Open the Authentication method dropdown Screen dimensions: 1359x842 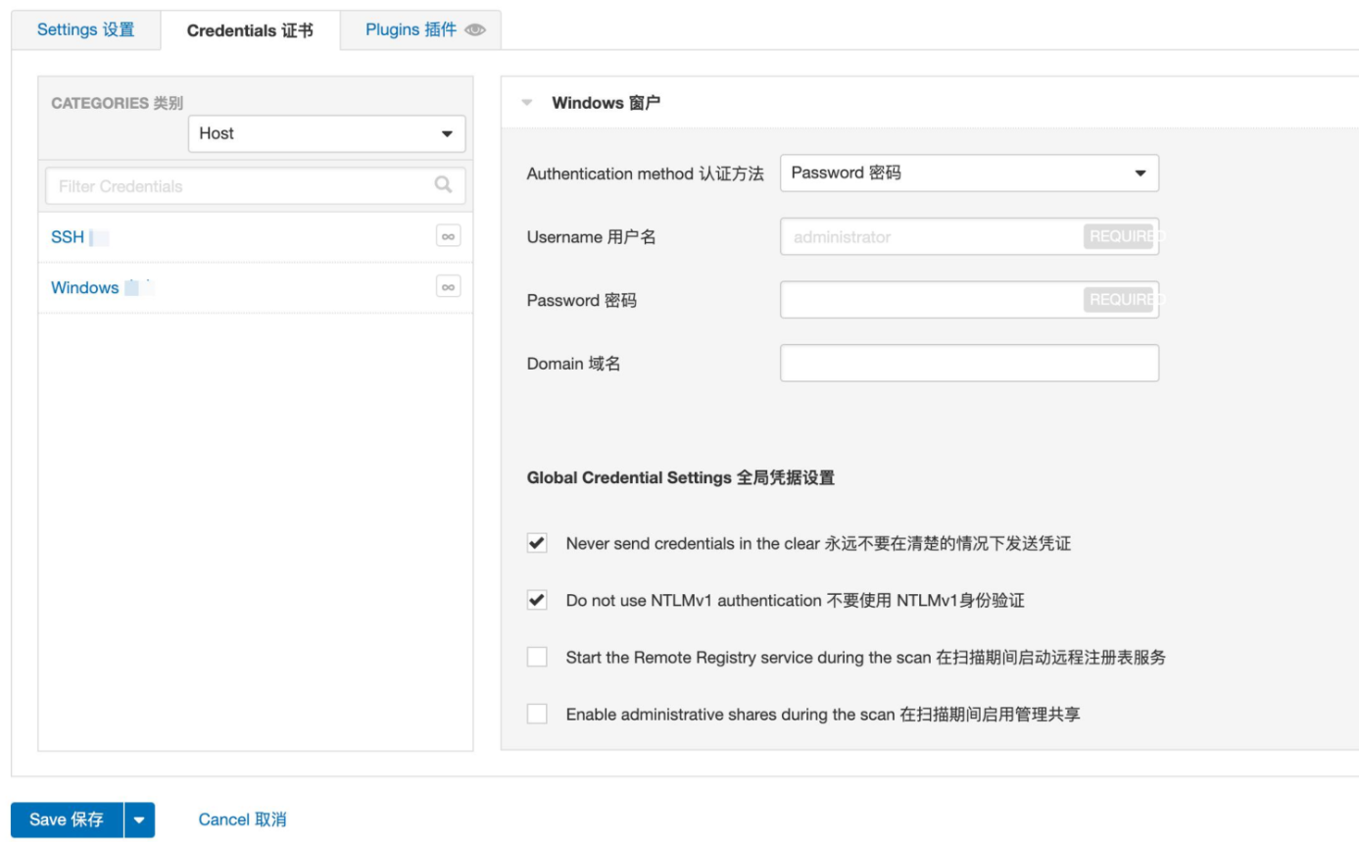tap(968, 173)
